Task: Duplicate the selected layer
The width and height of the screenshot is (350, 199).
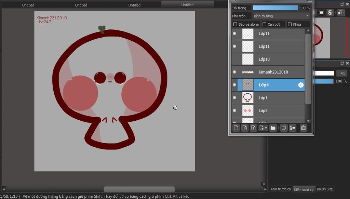Action: point(284,128)
